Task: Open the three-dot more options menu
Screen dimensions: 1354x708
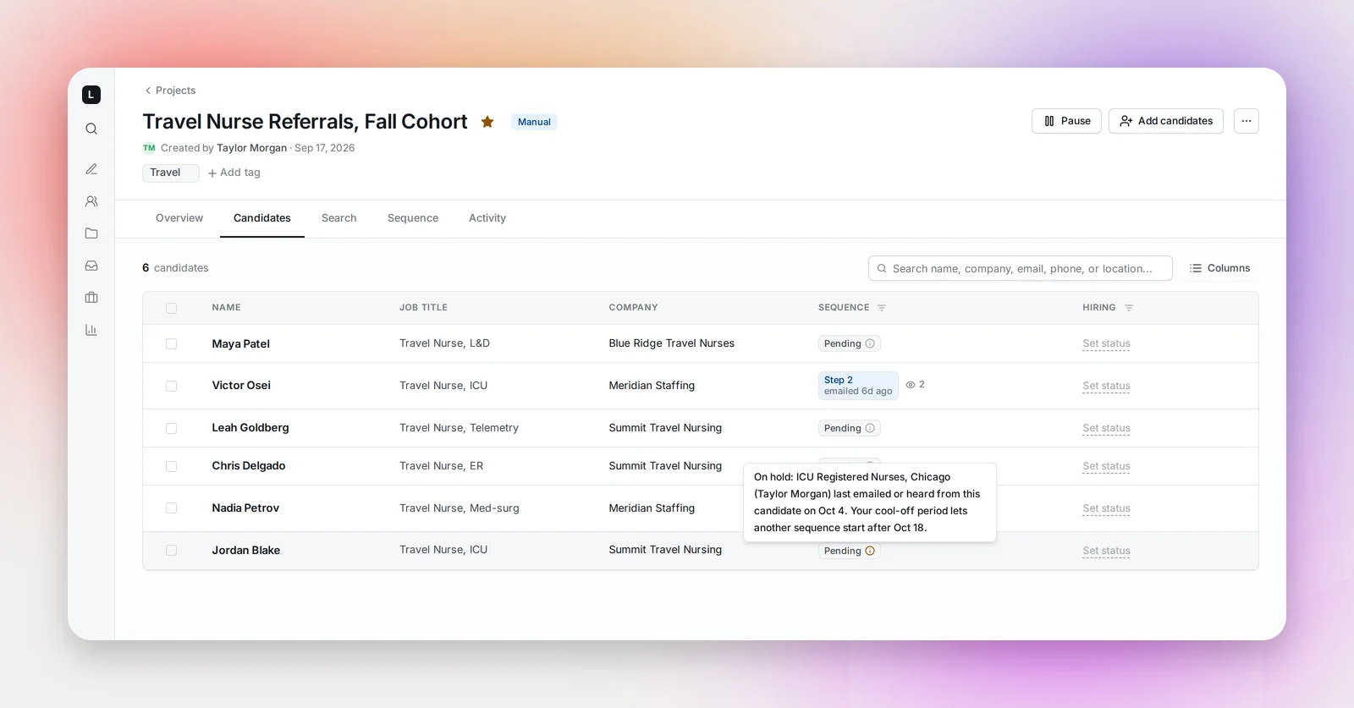Action: click(1247, 121)
